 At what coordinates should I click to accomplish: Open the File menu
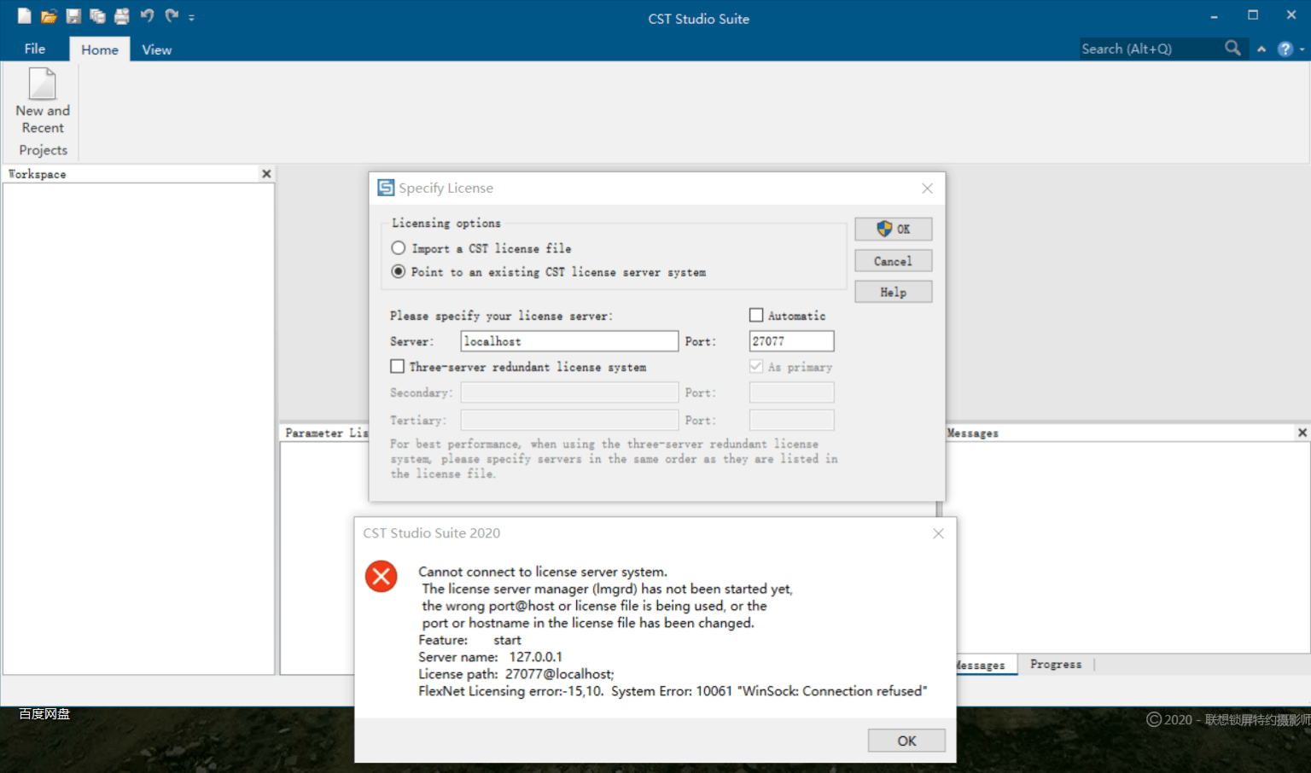point(35,49)
